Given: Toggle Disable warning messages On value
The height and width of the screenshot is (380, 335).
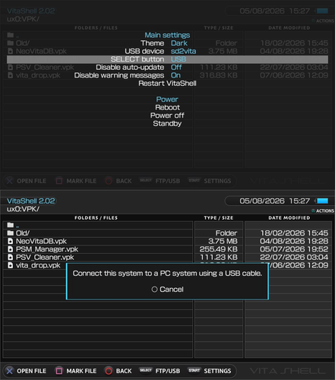Looking at the screenshot, I should tap(175, 75).
